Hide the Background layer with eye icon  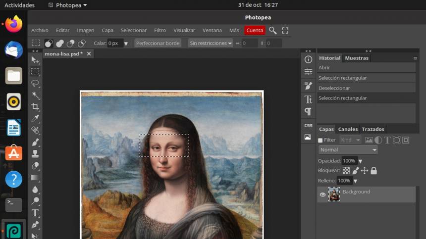(322, 194)
